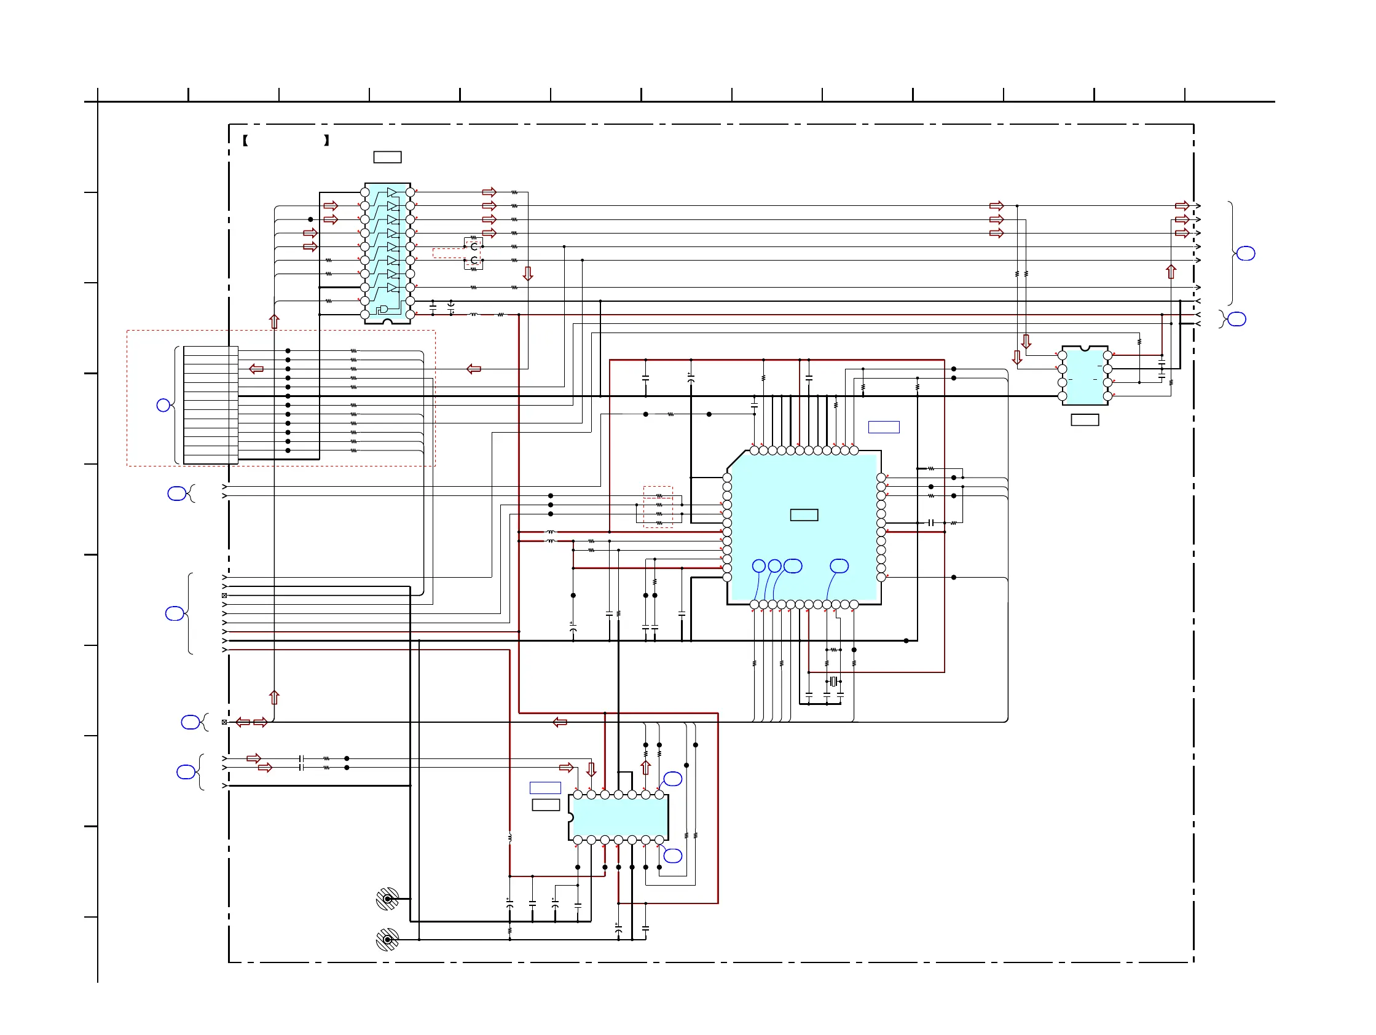Click the crystal oscillator symbol below large IC
This screenshot has width=1376, height=1035.
pyautogui.click(x=833, y=682)
